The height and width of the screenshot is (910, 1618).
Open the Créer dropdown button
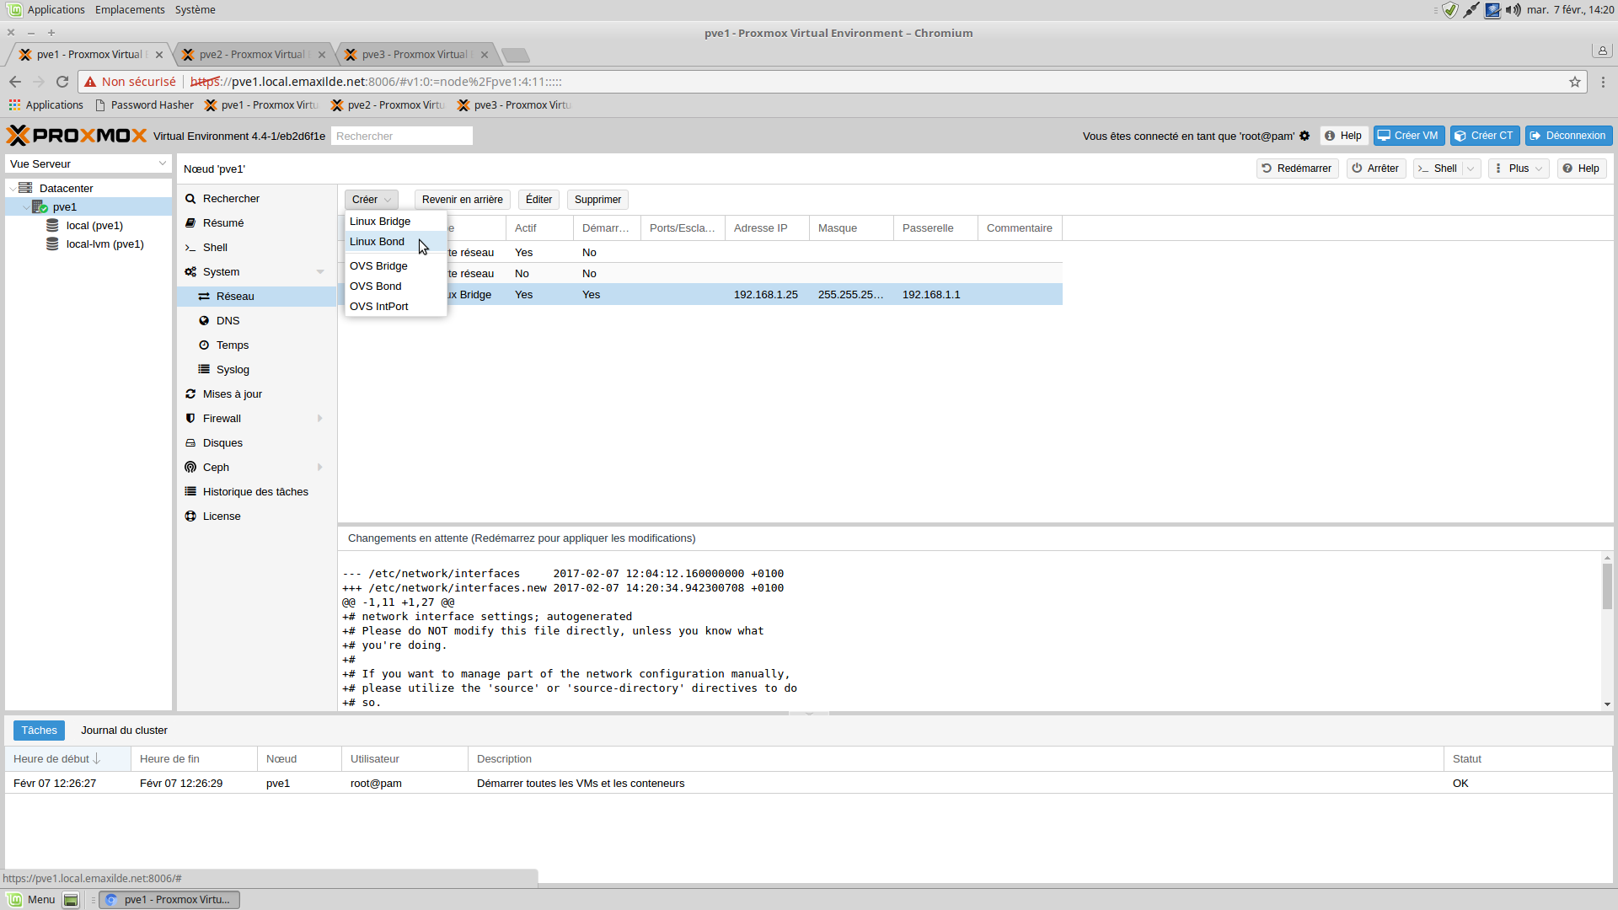(x=371, y=200)
